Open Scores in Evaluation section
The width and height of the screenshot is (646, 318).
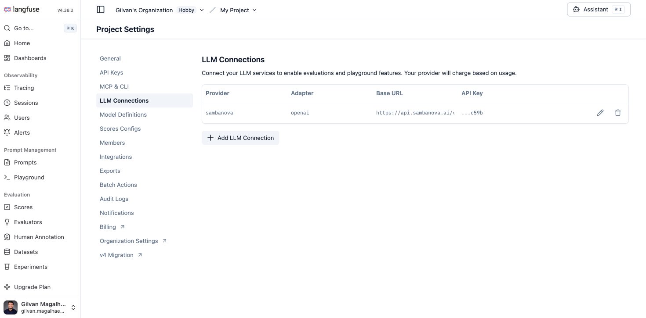click(x=40, y=207)
